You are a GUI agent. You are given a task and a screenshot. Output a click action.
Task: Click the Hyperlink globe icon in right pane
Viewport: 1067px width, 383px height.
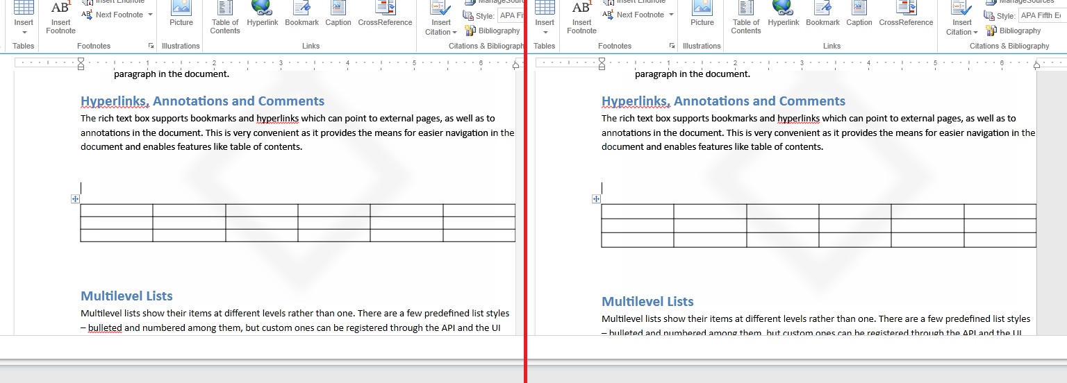[783, 7]
